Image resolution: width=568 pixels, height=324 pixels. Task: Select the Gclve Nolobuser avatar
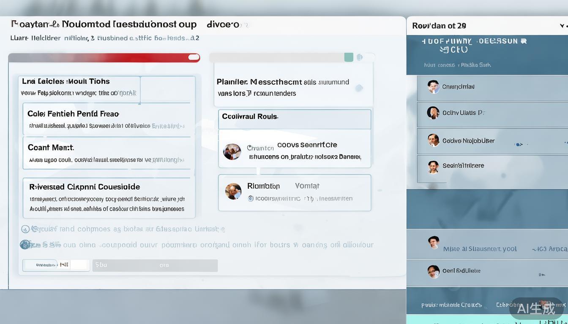point(433,140)
